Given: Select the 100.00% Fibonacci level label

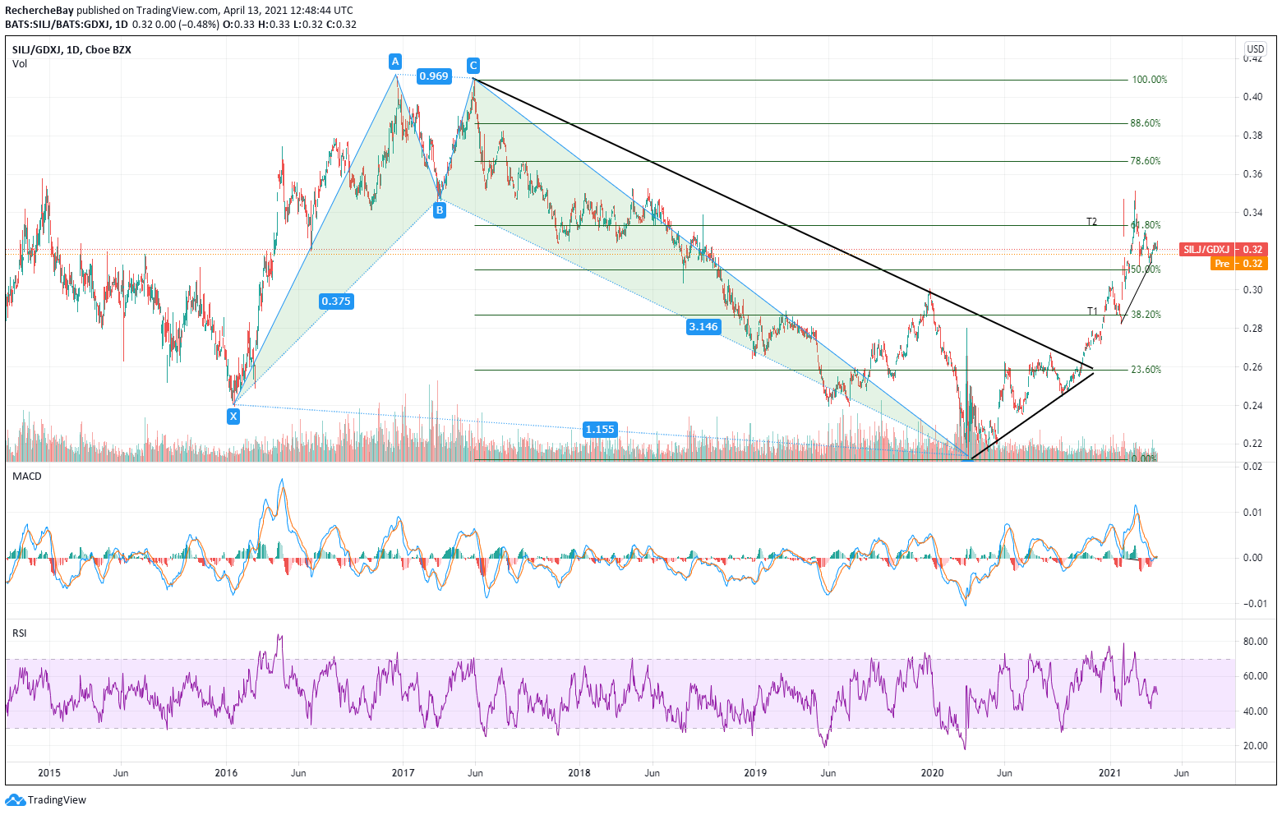Looking at the screenshot, I should (x=1149, y=80).
